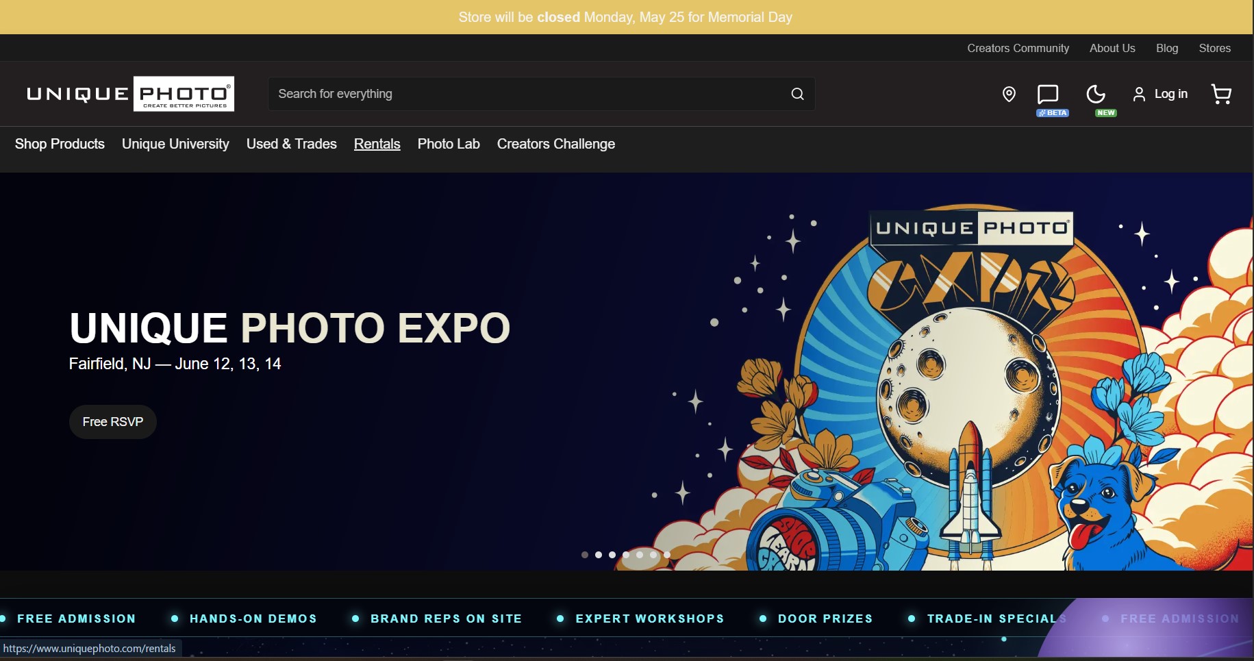1254x661 pixels.
Task: Select the last carousel dot
Action: pyautogui.click(x=667, y=555)
